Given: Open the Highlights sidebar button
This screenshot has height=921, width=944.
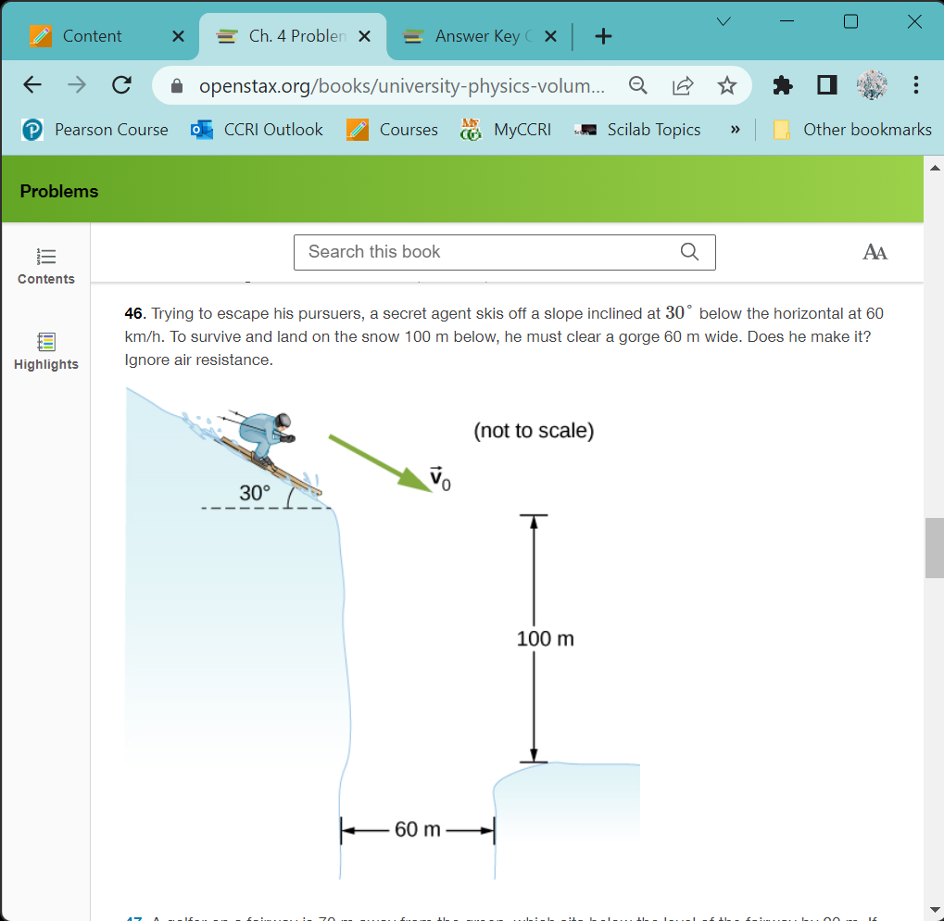Looking at the screenshot, I should click(46, 351).
